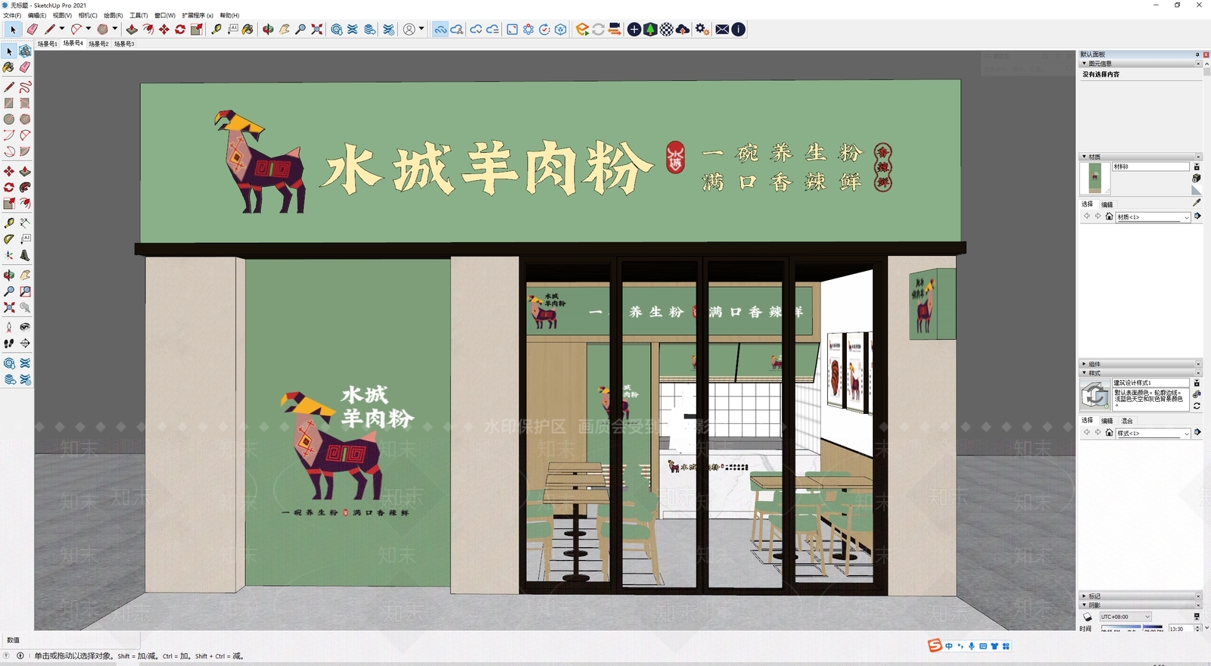This screenshot has width=1211, height=666.
Task: Open the arc tool dropdown arrow
Action: click(x=89, y=29)
